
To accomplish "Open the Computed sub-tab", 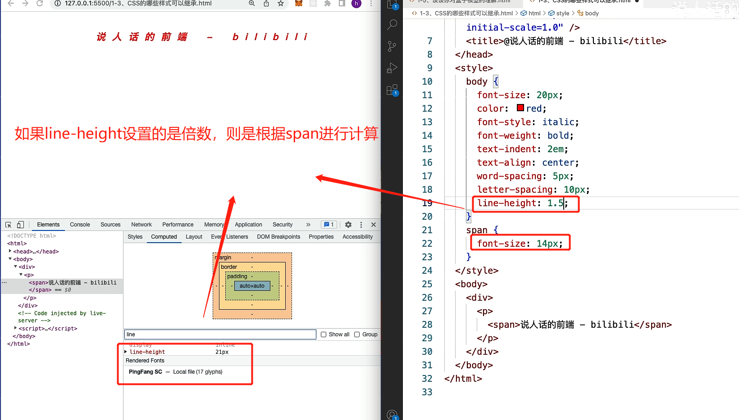I will (164, 237).
